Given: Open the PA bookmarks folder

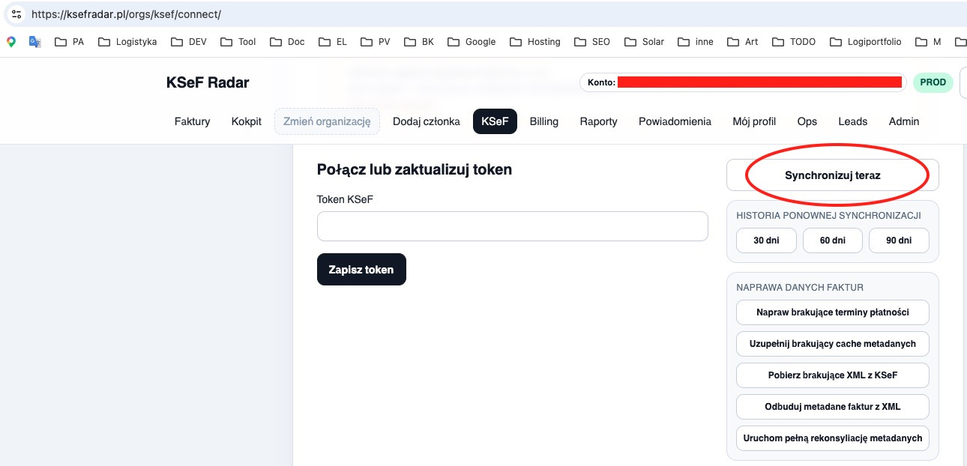Looking at the screenshot, I should pyautogui.click(x=70, y=42).
